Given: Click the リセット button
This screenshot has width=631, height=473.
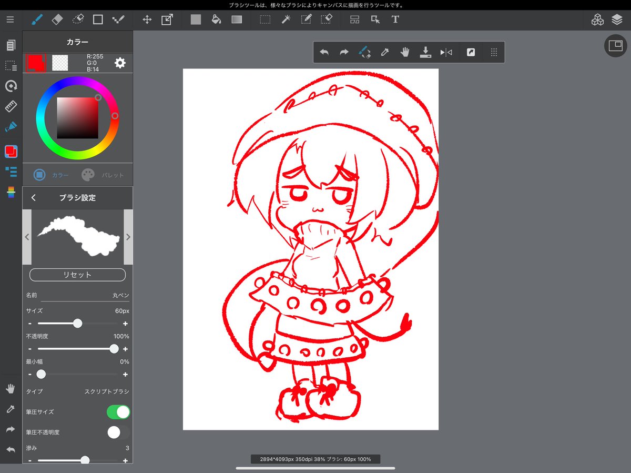Looking at the screenshot, I should [77, 275].
